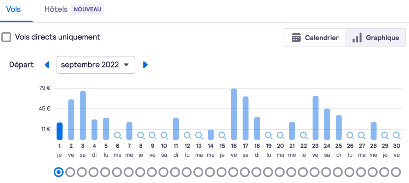This screenshot has width=409, height=183.
Task: Click the magnifier icon above day 12
Action: click(x=188, y=135)
